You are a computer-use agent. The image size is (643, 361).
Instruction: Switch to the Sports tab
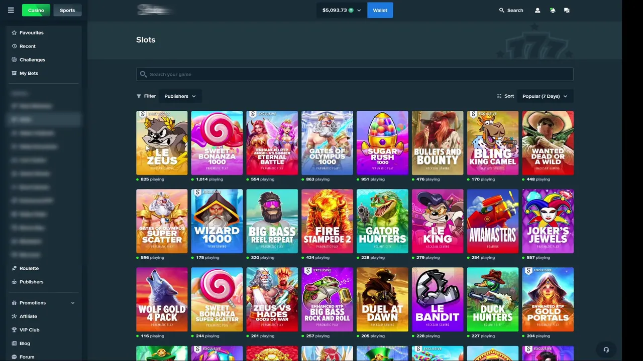point(67,10)
